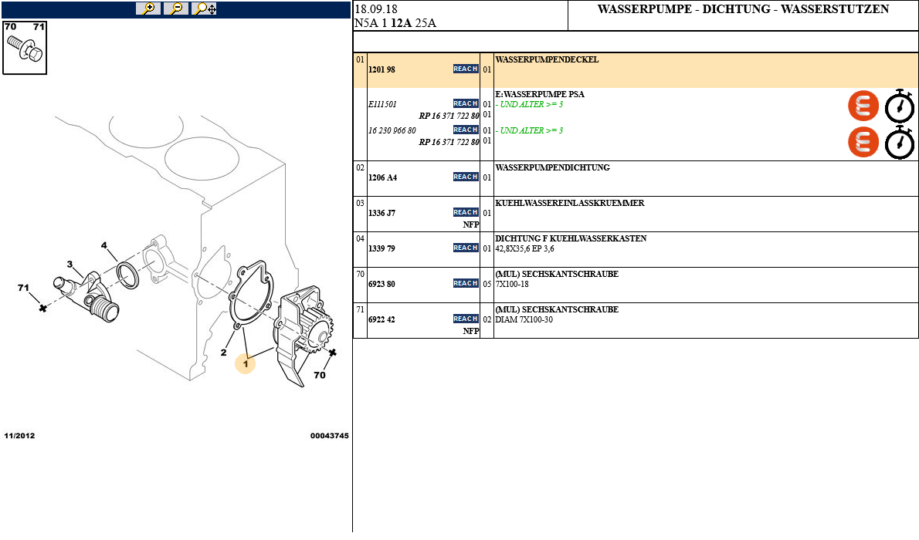The width and height of the screenshot is (919, 540).
Task: Click the replacement number under E111501
Action: tap(449, 116)
